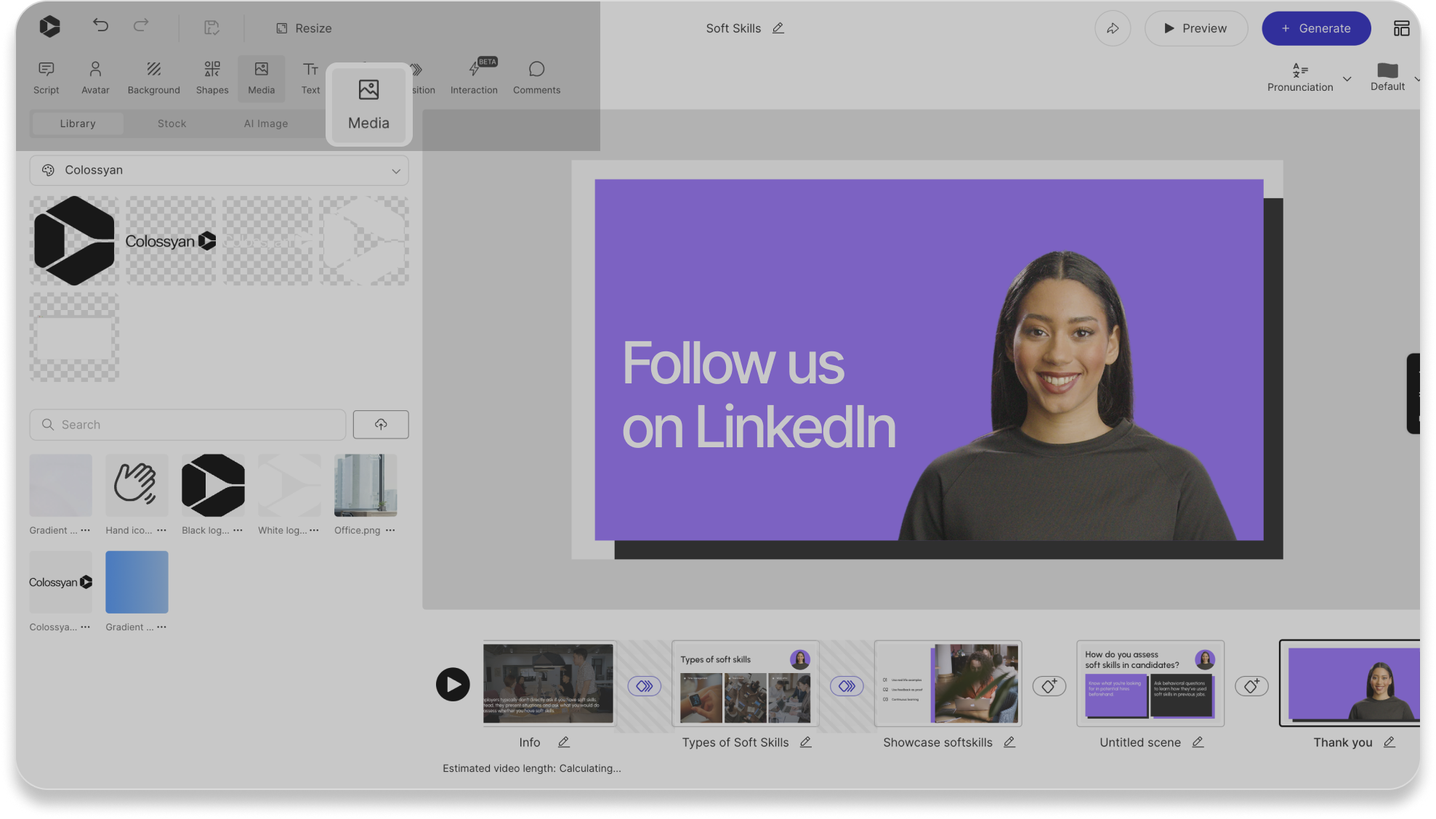Open the Background tool
This screenshot has width=1436, height=819.
[x=154, y=78]
